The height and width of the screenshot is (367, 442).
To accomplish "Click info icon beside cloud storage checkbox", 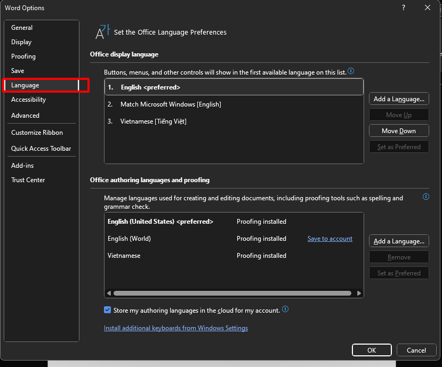I will pyautogui.click(x=285, y=309).
